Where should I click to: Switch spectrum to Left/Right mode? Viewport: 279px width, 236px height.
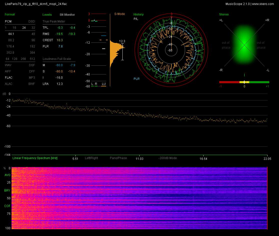(91, 158)
